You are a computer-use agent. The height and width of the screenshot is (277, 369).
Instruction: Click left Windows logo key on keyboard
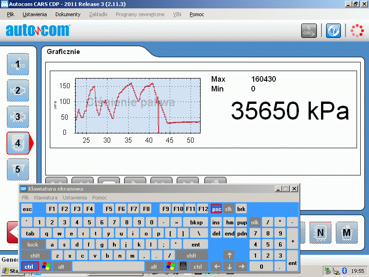(x=46, y=266)
